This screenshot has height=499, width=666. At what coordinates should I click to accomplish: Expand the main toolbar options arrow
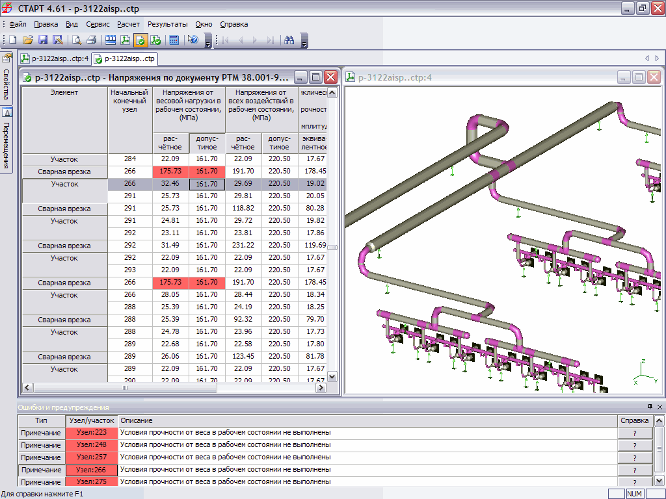[x=207, y=43]
